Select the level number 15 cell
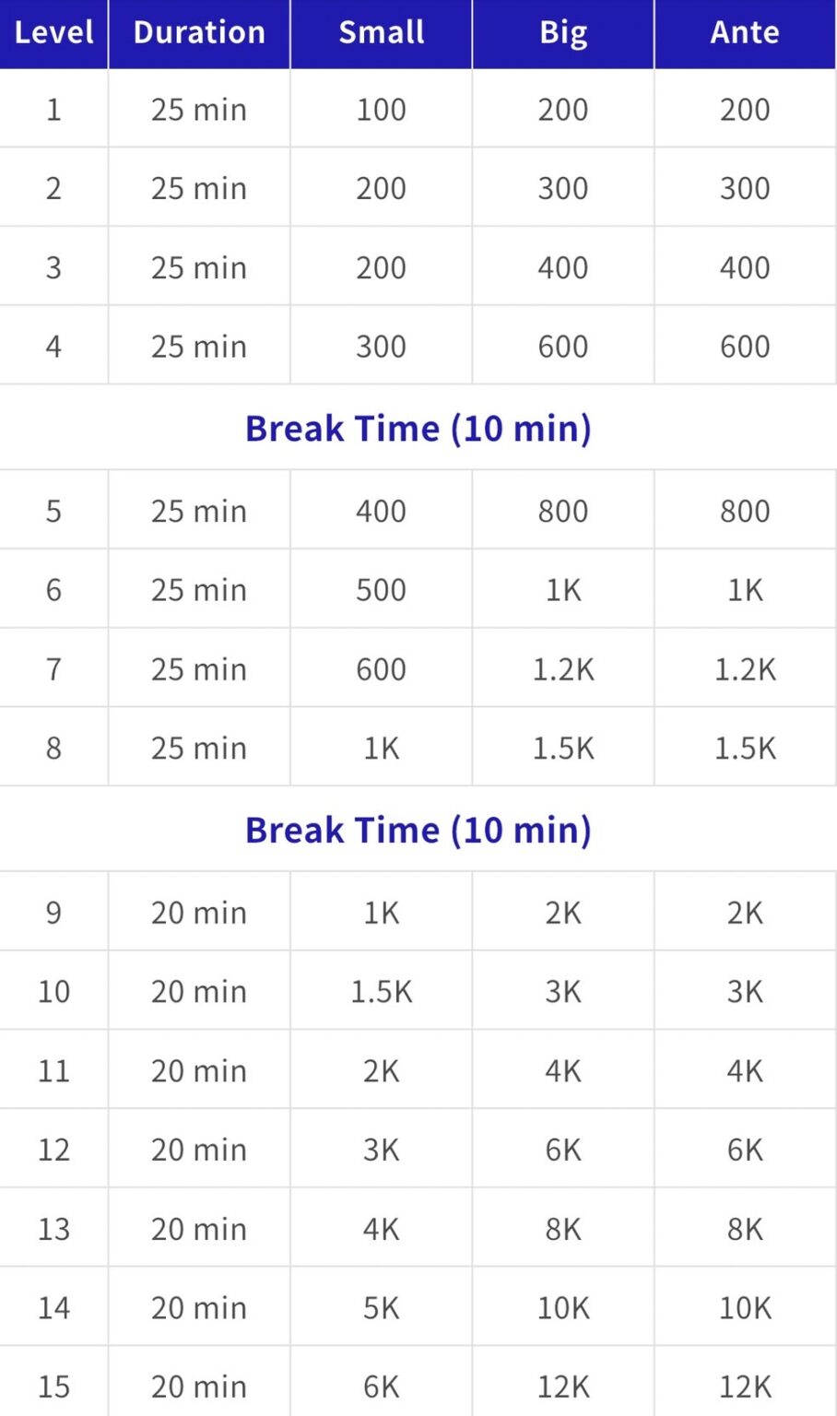837x1416 pixels. [x=53, y=1386]
